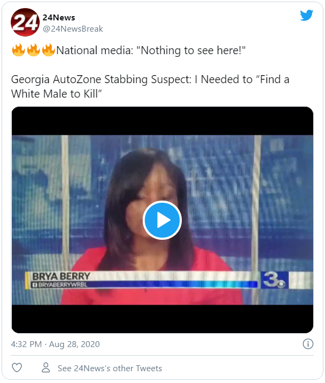Click the 24News display name

(59, 18)
